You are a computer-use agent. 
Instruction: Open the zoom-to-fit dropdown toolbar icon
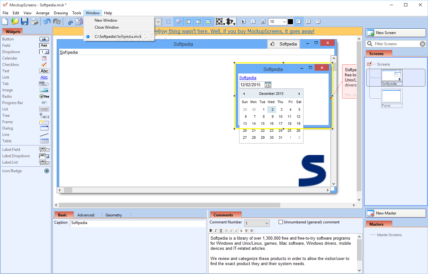tap(220, 22)
